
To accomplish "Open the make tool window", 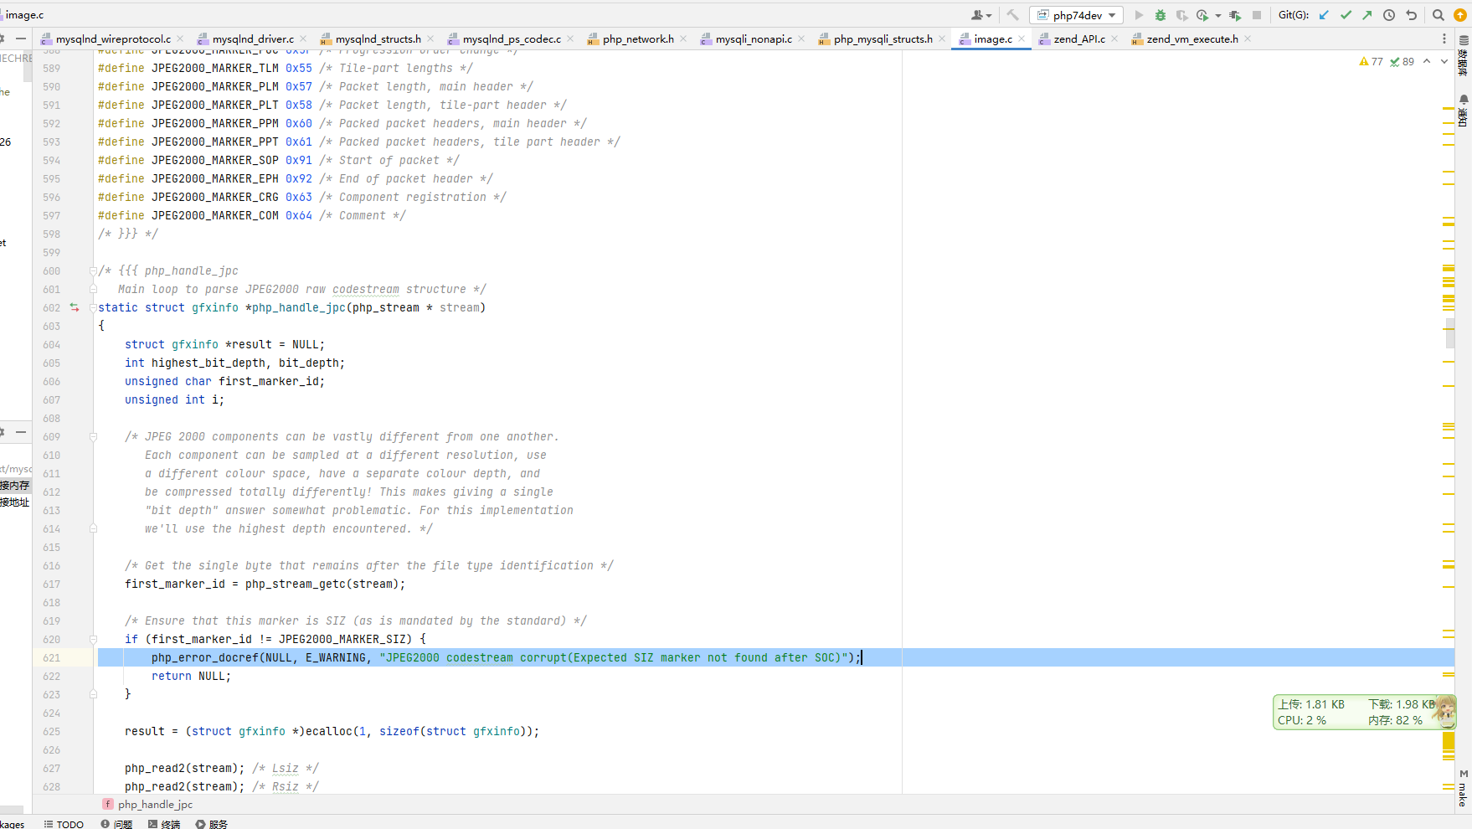I will [1464, 788].
